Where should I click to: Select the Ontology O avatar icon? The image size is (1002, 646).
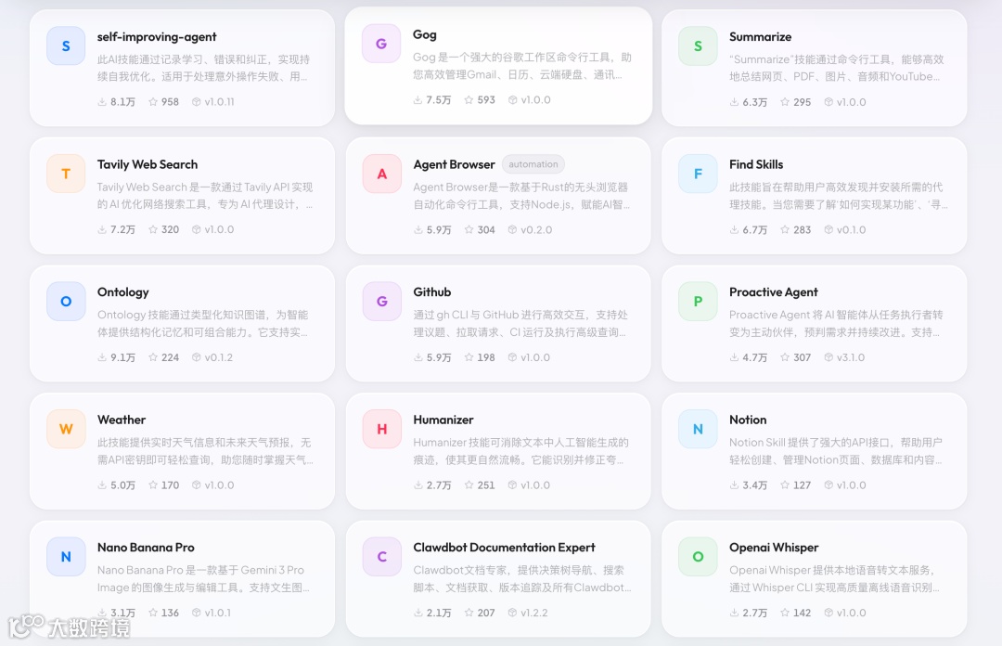(x=66, y=302)
